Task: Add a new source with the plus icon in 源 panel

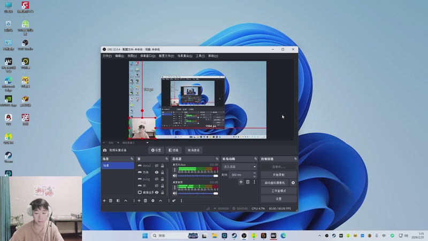Action: tap(139, 200)
